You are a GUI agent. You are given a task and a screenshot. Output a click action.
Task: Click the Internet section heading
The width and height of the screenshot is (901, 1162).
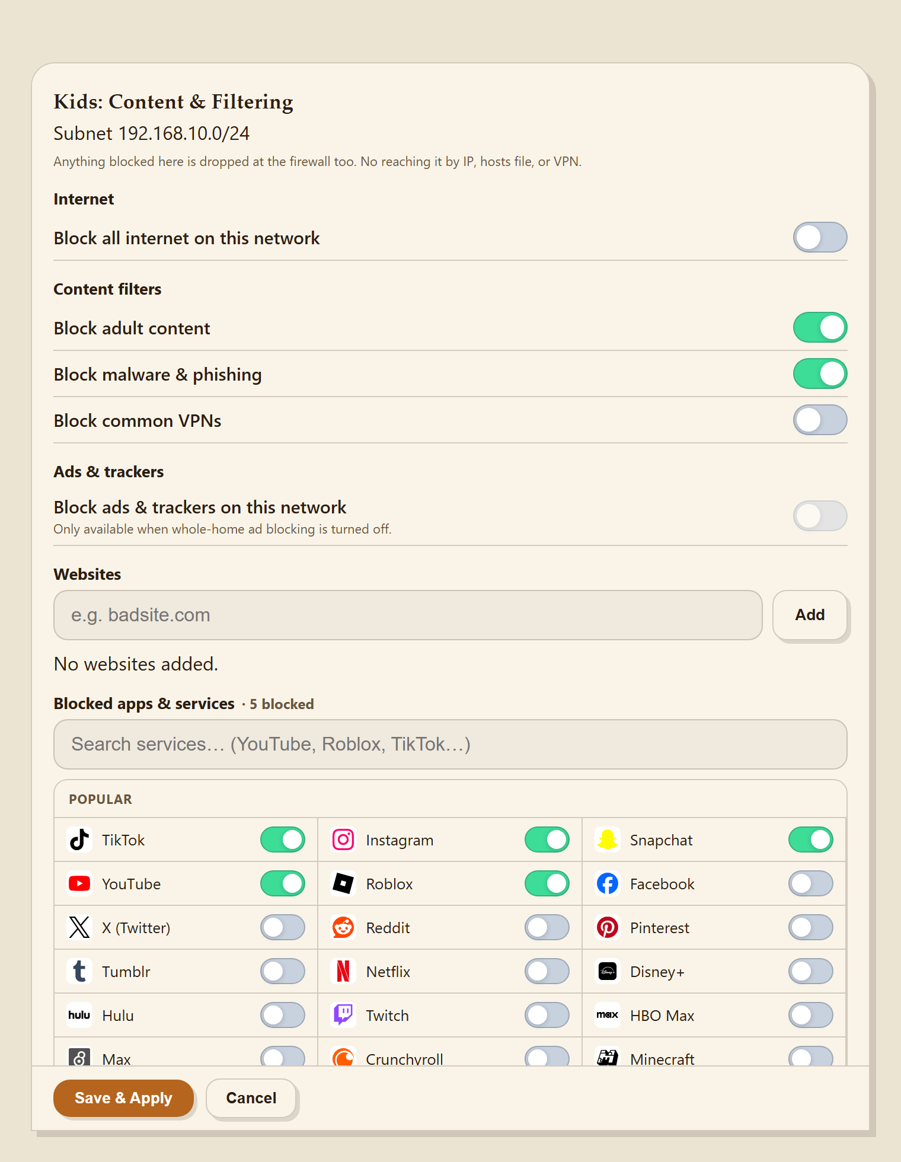(x=84, y=199)
